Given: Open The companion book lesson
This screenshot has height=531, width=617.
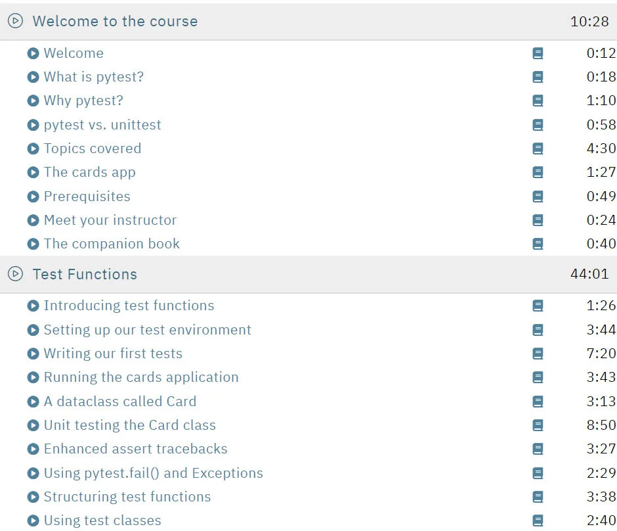Looking at the screenshot, I should click(112, 244).
